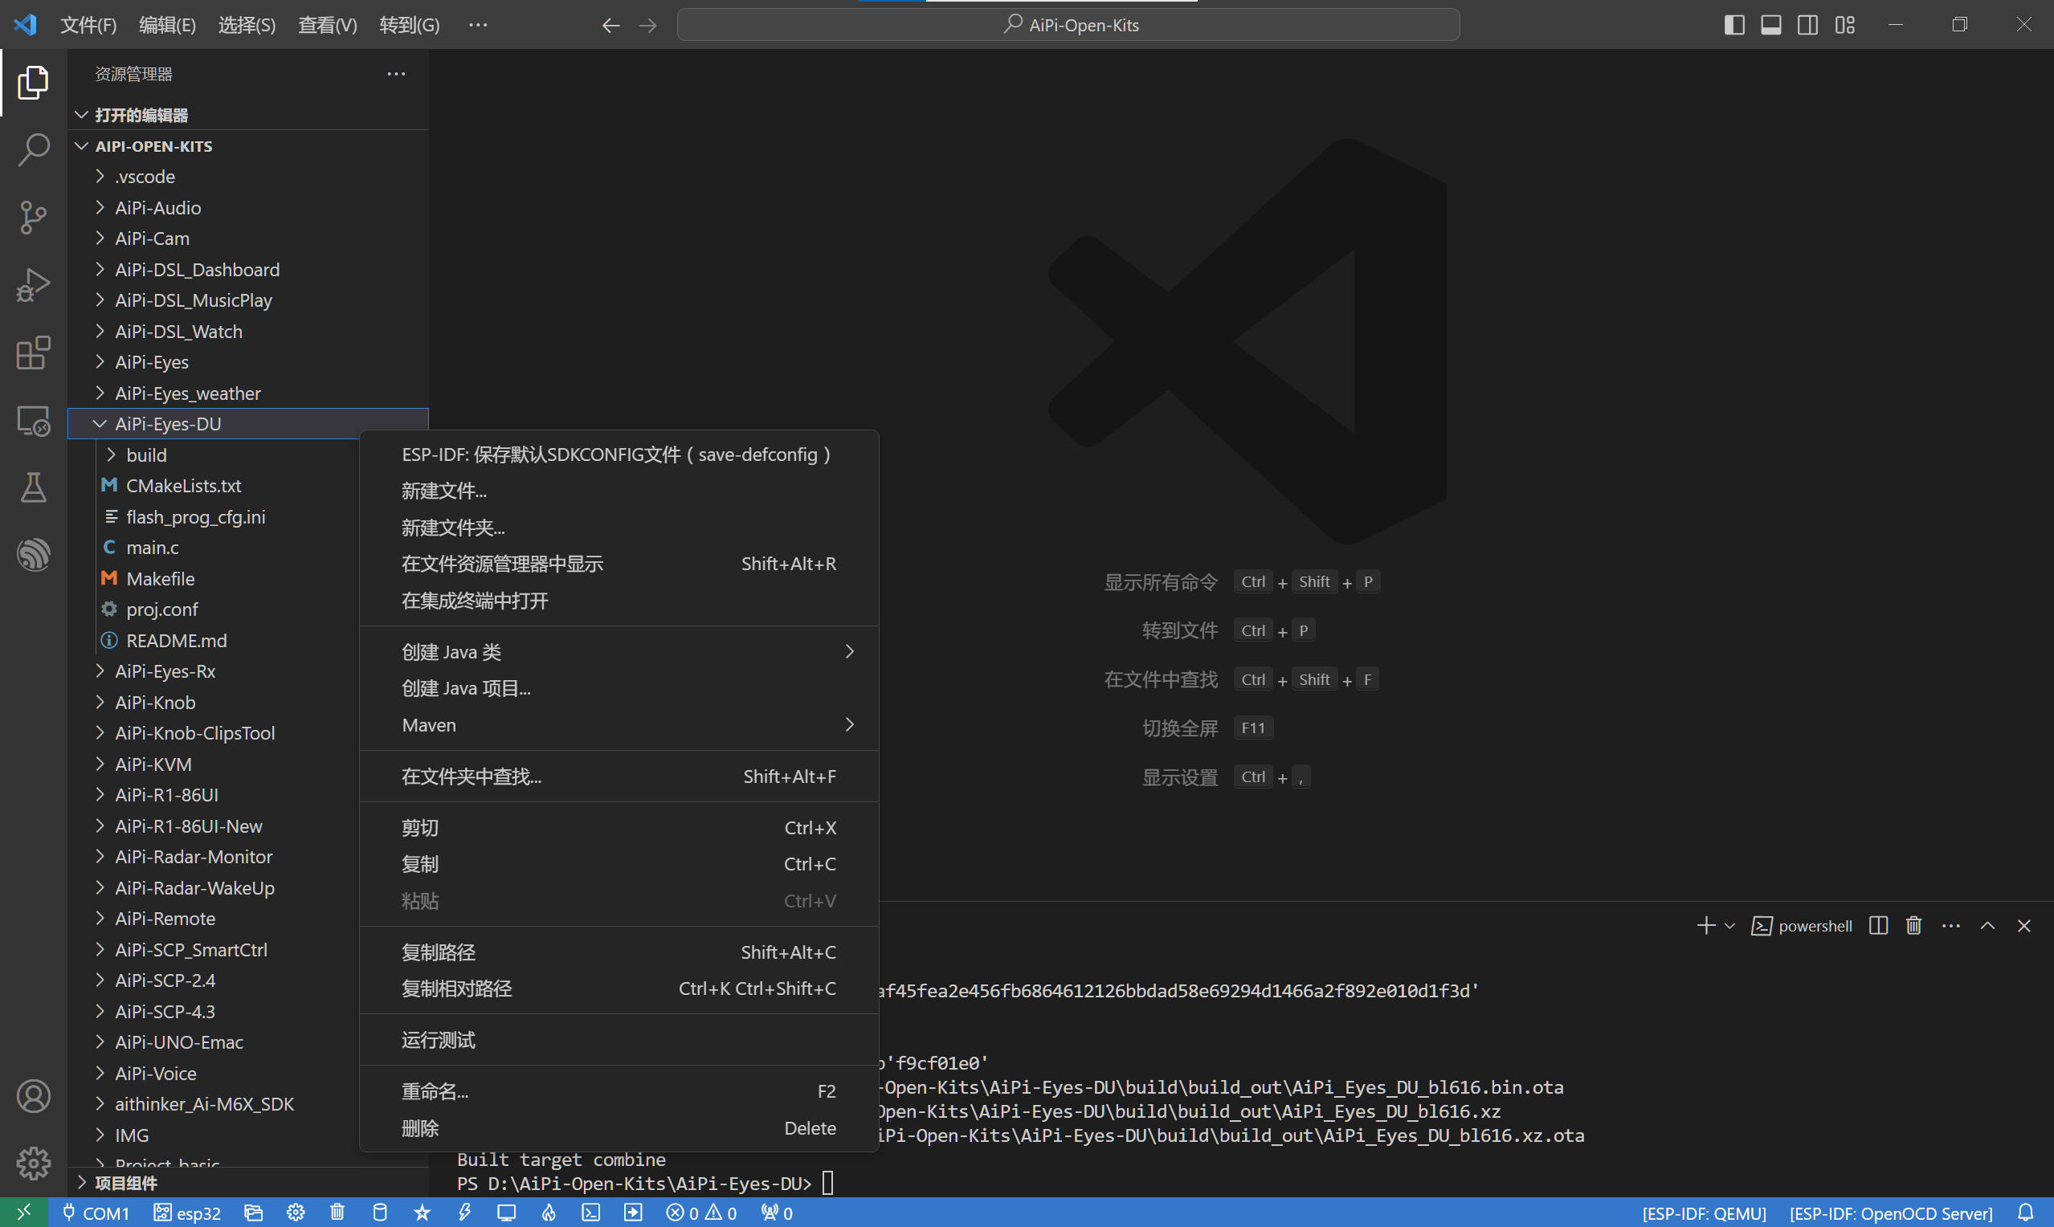Viewport: 2054px width, 1227px height.
Task: Click the forwarded ports indicator showing 0
Action: pyautogui.click(x=778, y=1212)
